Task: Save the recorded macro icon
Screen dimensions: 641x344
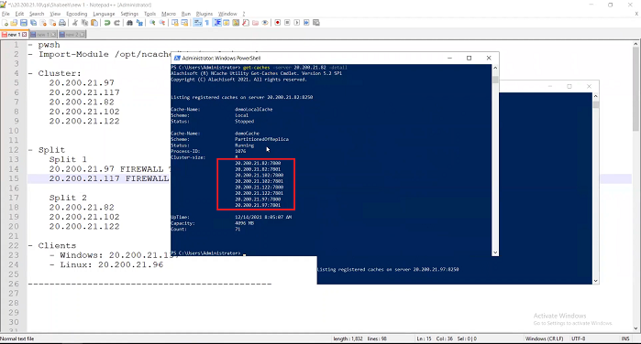Action: pos(316,23)
